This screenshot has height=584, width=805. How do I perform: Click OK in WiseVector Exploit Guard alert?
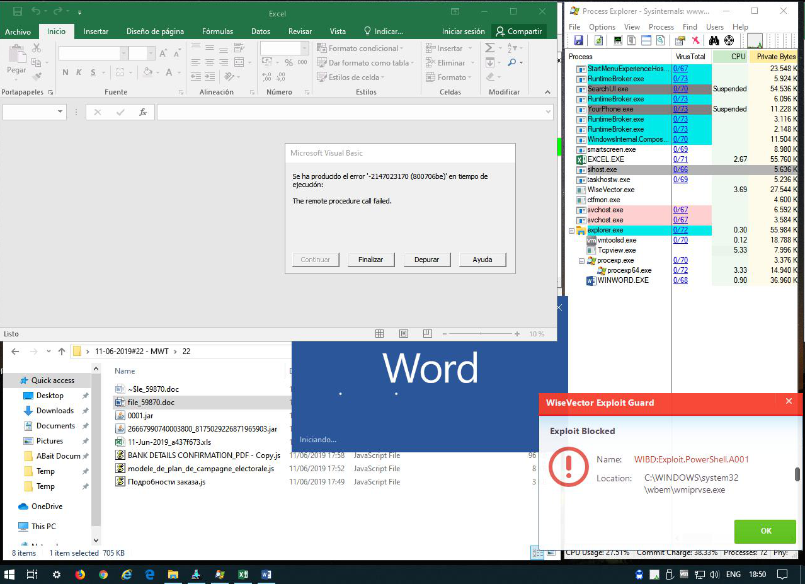tap(765, 531)
